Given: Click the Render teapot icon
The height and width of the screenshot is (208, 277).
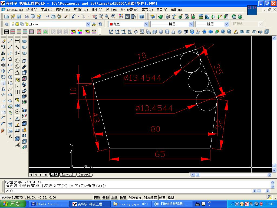Looking at the screenshot, I should pyautogui.click(x=160, y=17).
